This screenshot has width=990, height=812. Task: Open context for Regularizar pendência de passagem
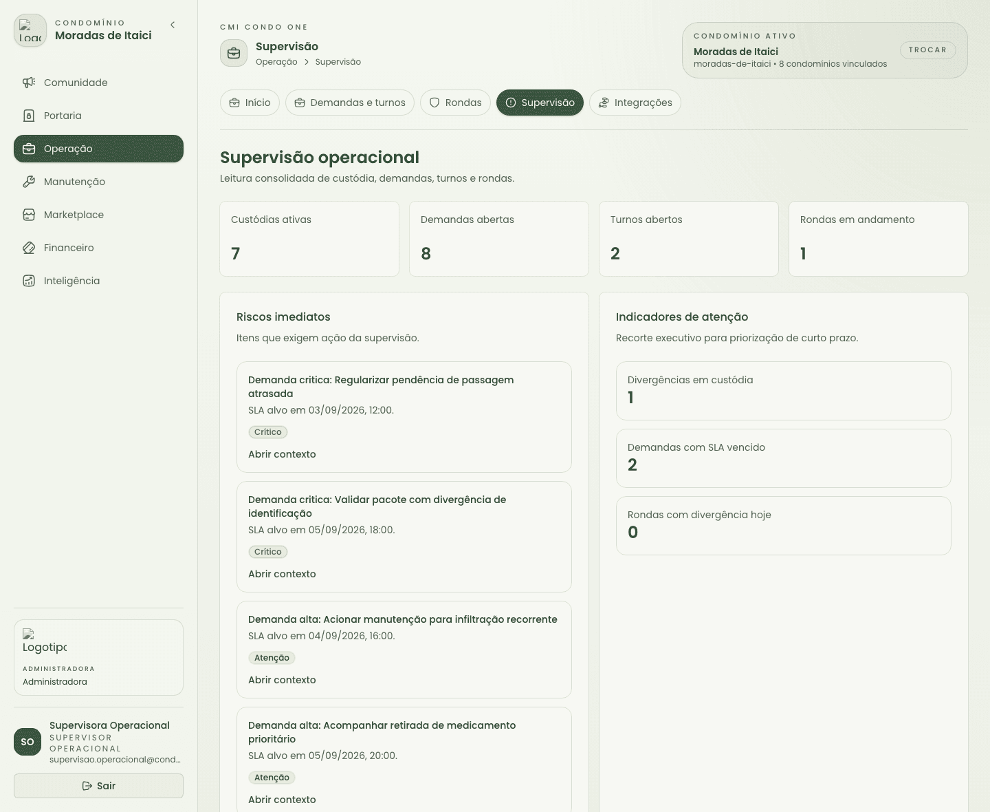click(282, 454)
